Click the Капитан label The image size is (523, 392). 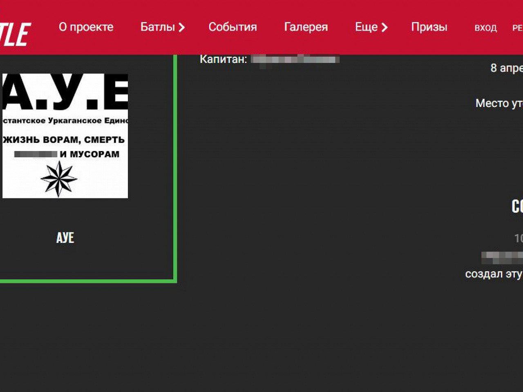(x=223, y=59)
